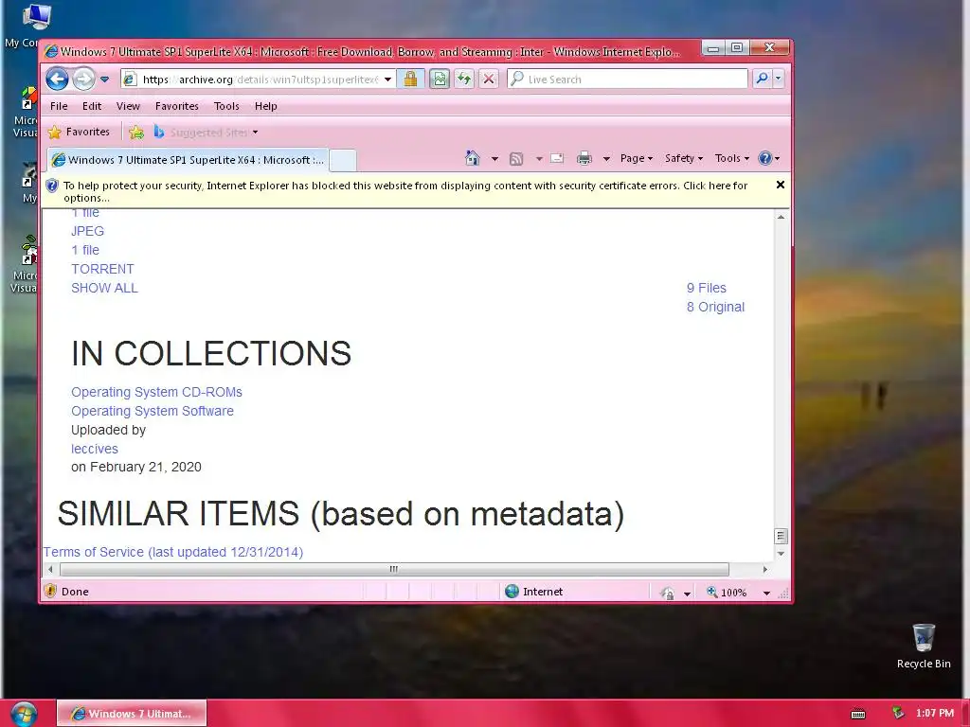Open the File menu

coord(59,106)
